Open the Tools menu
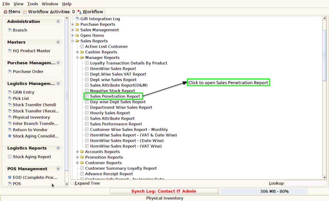The height and width of the screenshot is (201, 329). [x=32, y=4]
